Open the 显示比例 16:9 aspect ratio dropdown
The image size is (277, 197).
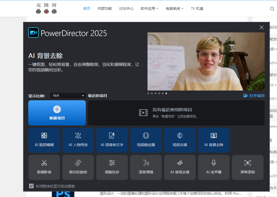coord(68,96)
